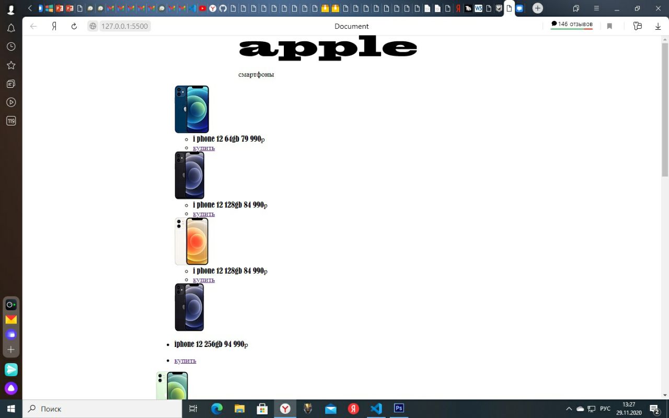Add a new app with the sidebar plus
This screenshot has height=418, width=669.
click(x=11, y=349)
